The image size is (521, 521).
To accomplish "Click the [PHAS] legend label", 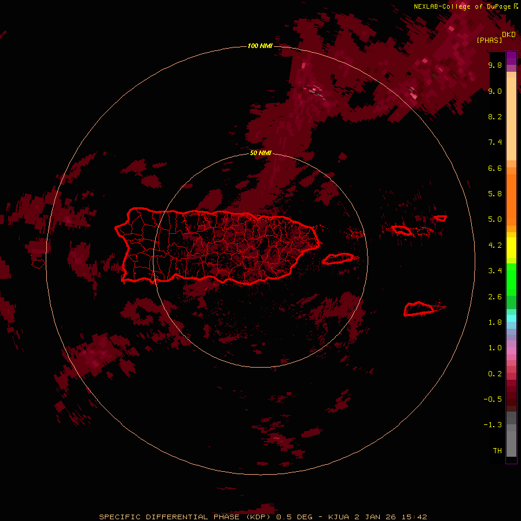I will pyautogui.click(x=489, y=41).
